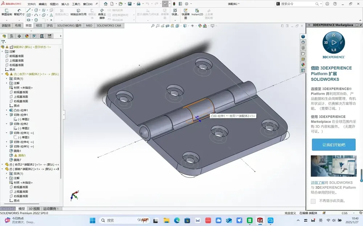This screenshot has width=363, height=226.
Task: Pin the menu bar with pushpin
Action: point(97,4)
